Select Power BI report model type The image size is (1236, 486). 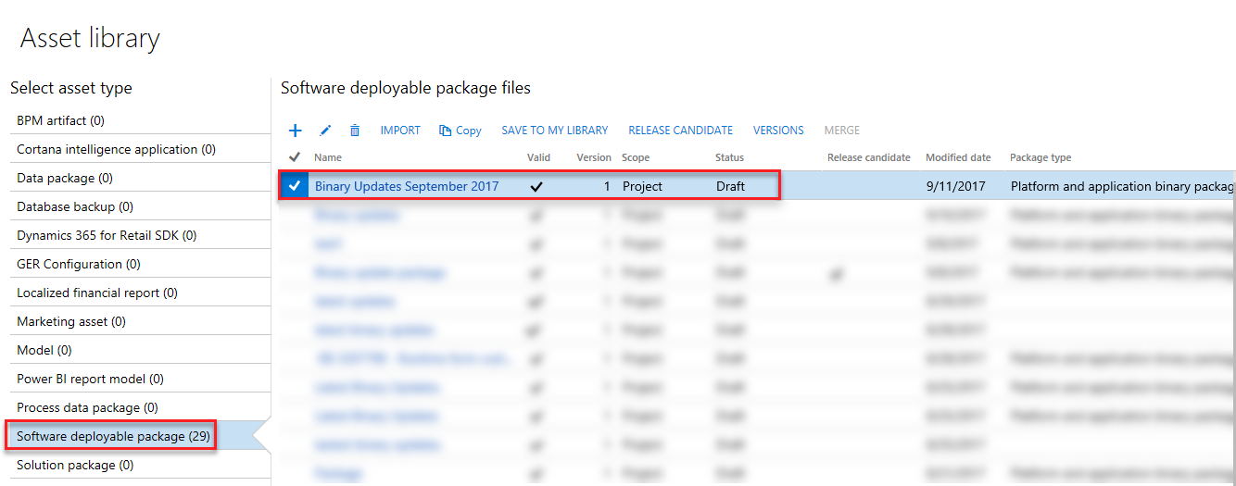[90, 379]
